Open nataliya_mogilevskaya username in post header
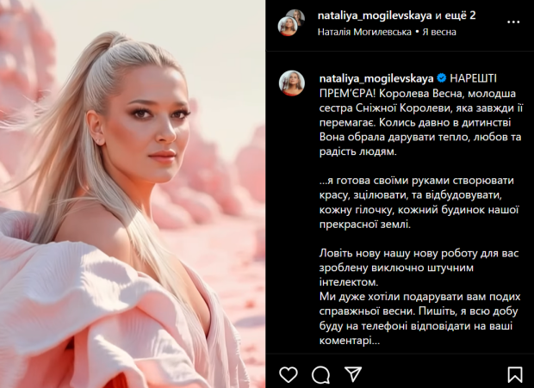Image resolution: width=534 pixels, height=388 pixels. pyautogui.click(x=375, y=15)
